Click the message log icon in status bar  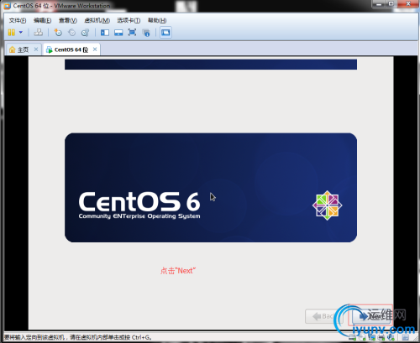[x=406, y=337]
